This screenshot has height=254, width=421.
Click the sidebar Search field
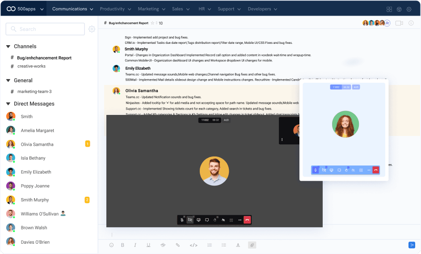[x=45, y=29]
